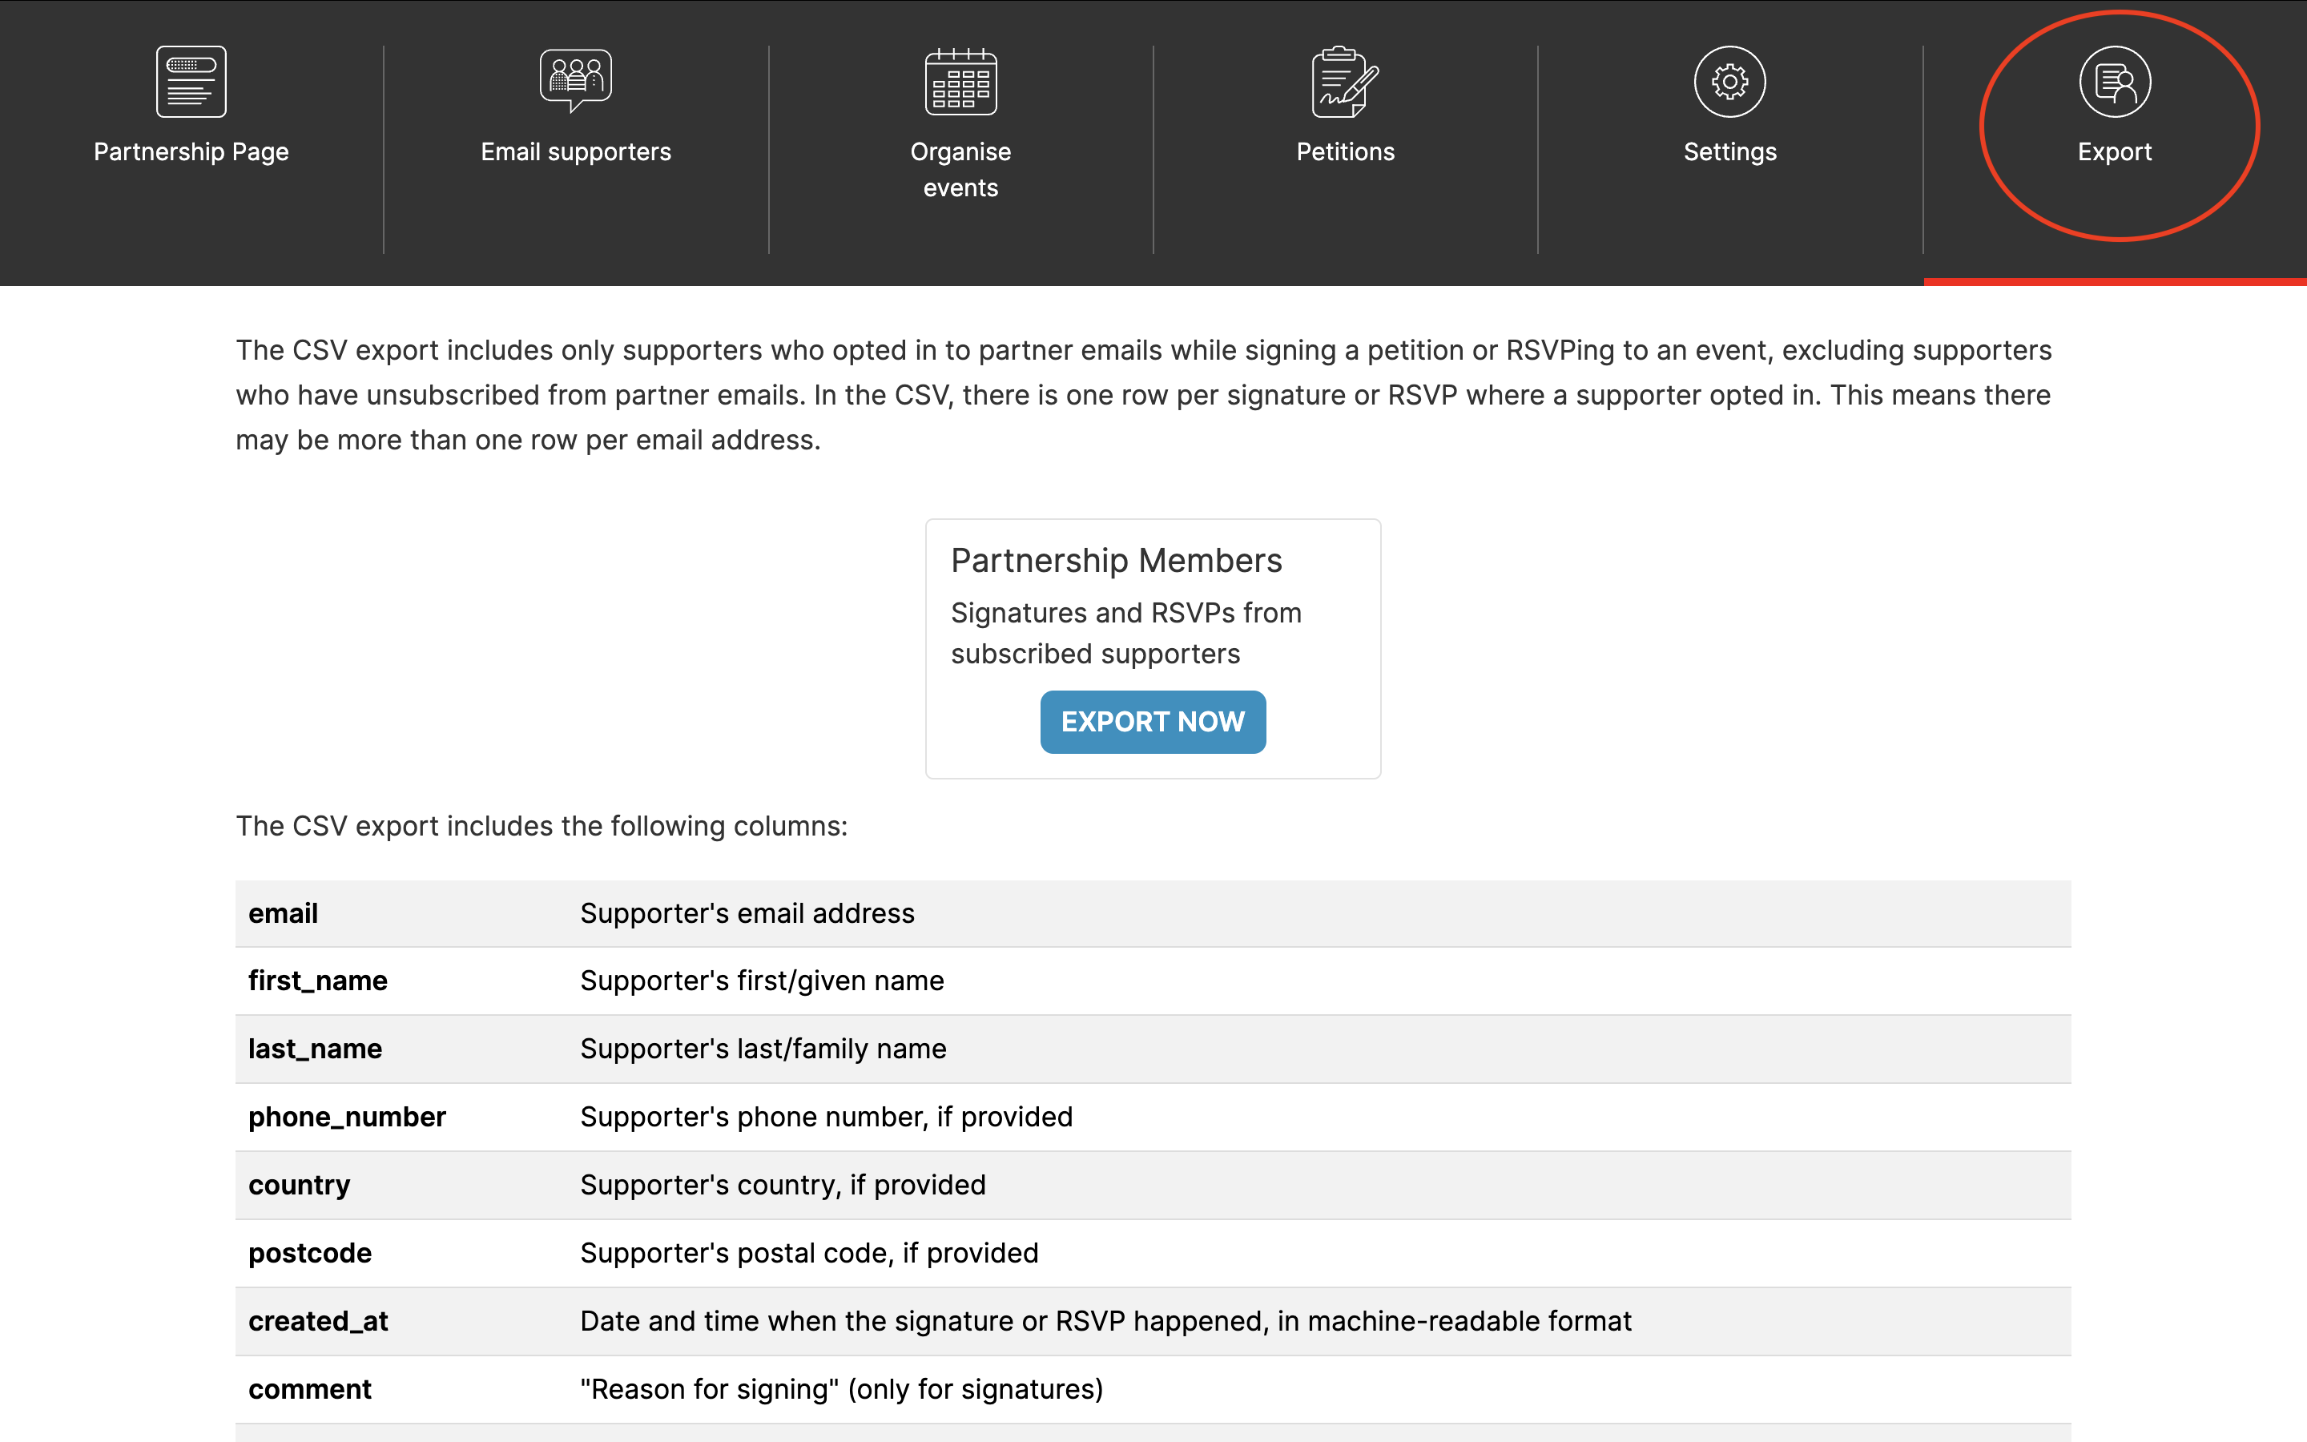Open the Settings tab label
This screenshot has width=2307, height=1442.
click(x=1729, y=151)
